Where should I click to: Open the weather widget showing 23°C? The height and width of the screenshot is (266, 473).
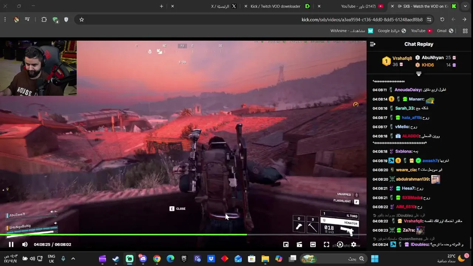pos(453,258)
